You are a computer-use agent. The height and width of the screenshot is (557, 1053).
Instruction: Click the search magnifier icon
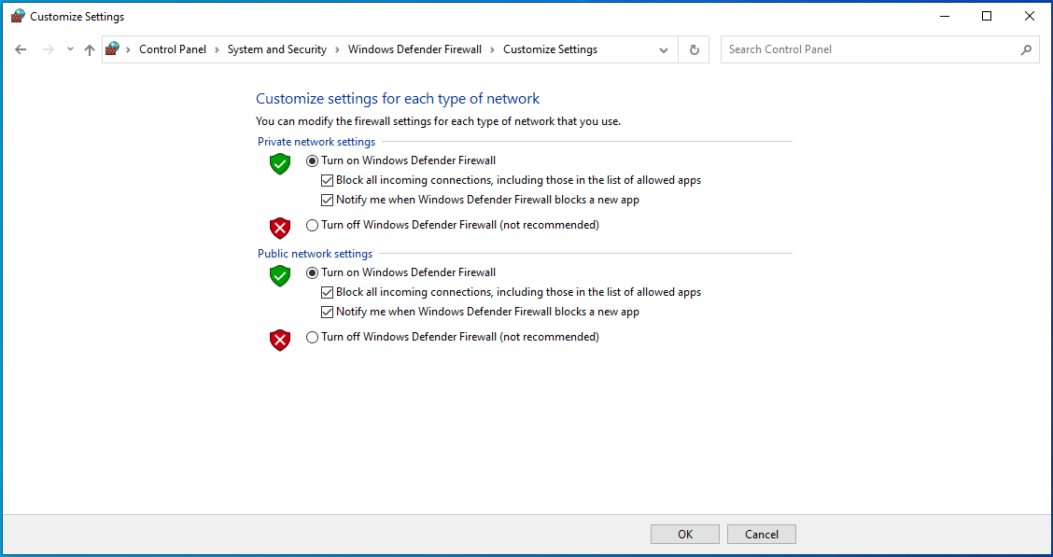[1025, 49]
